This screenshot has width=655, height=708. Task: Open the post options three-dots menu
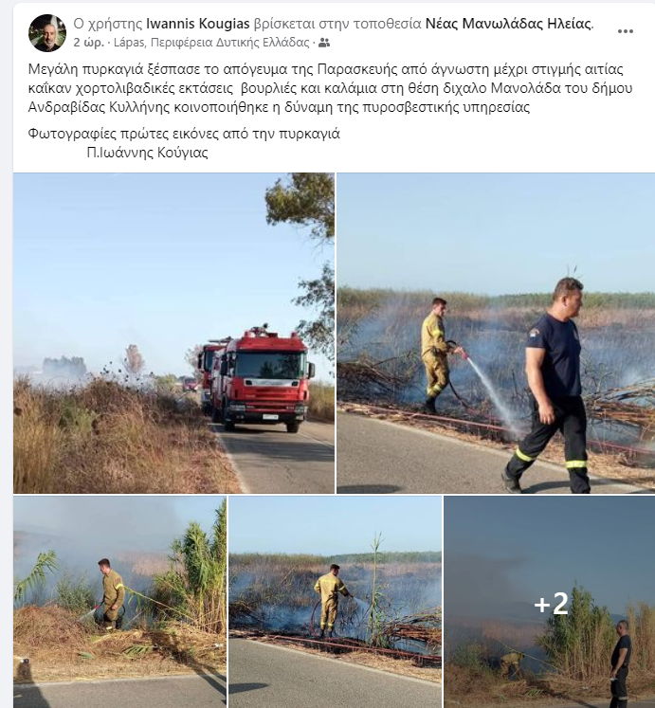coord(626,31)
